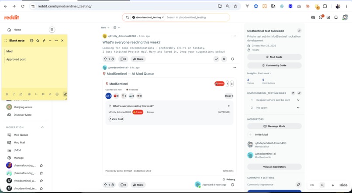
Task: Open the Community Guide
Action: point(274,65)
